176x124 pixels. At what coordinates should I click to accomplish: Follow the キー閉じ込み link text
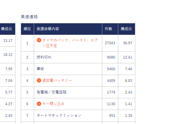(x=53, y=104)
